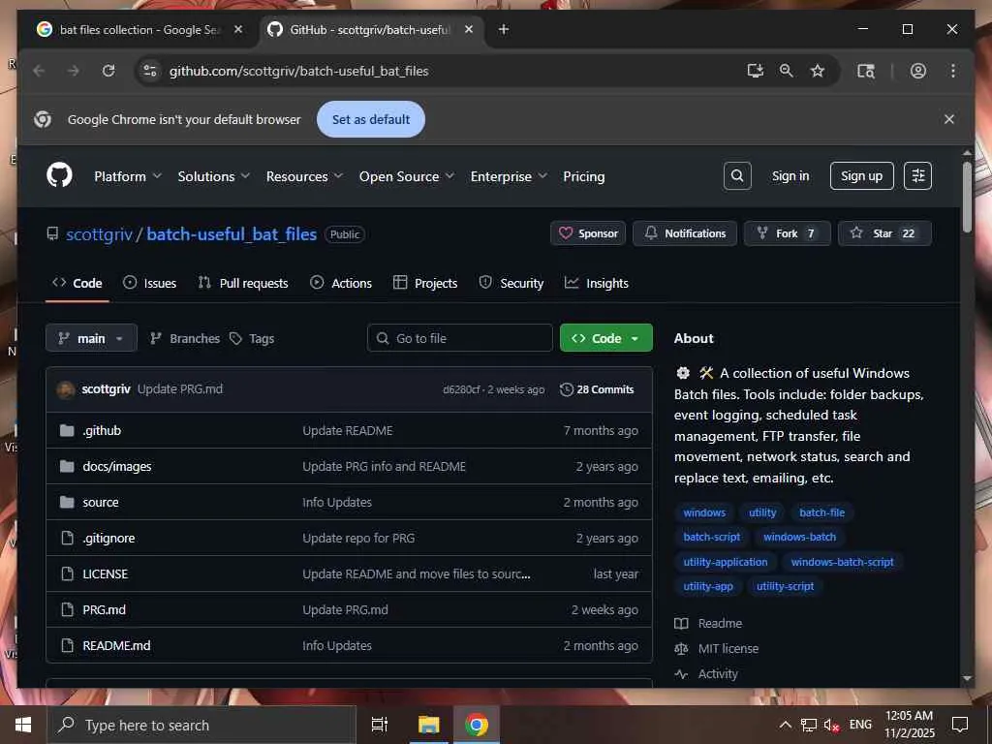
Task: Click scottgriv avatar in commit row
Action: (x=66, y=389)
